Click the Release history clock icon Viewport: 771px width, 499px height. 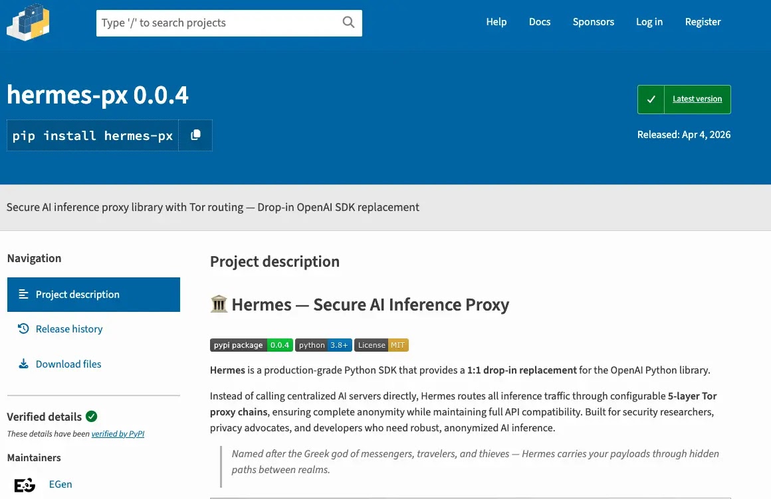(23, 329)
